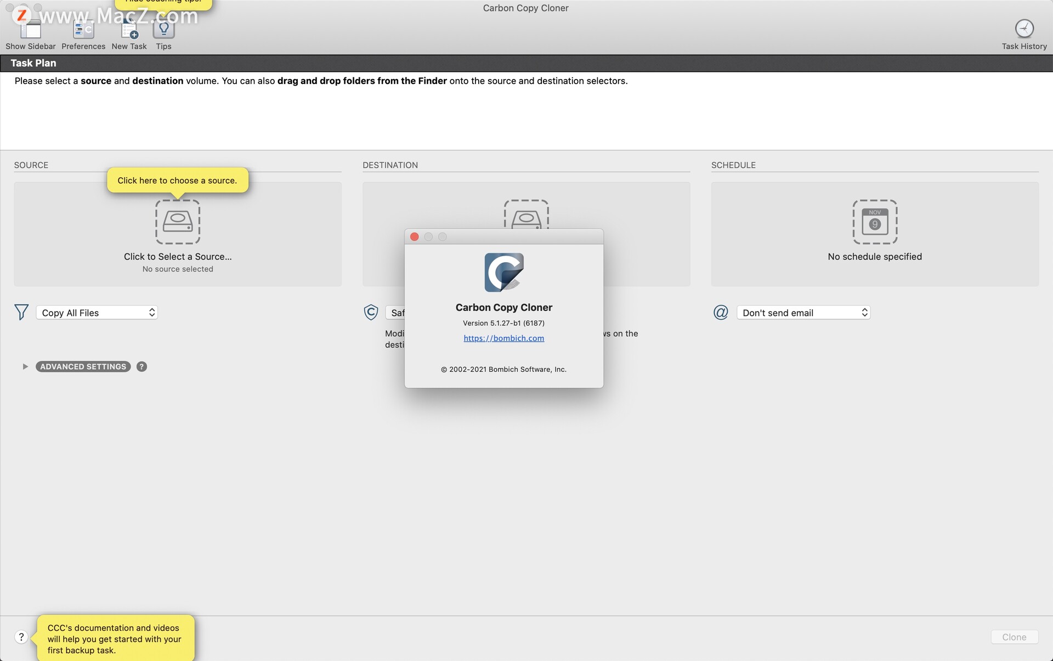Image resolution: width=1053 pixels, height=661 pixels.
Task: Open the Don't send email dropdown
Action: [x=803, y=313]
